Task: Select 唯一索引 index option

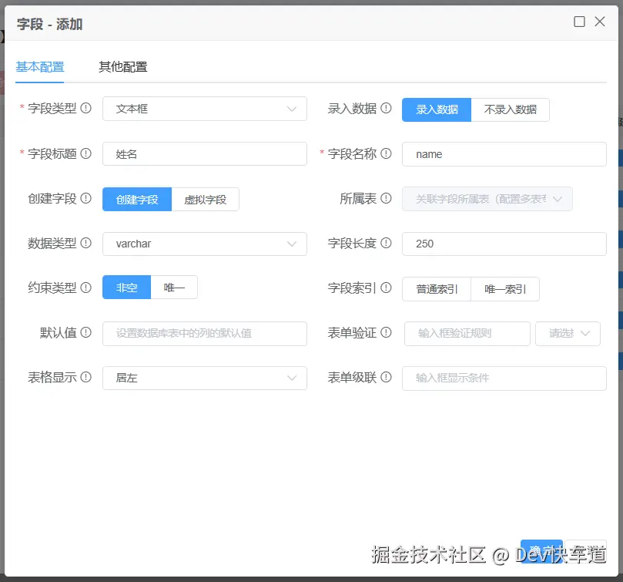Action: pos(505,289)
